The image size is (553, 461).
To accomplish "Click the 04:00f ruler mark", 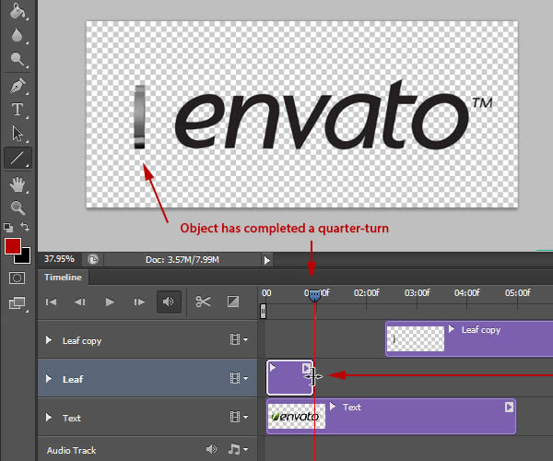I will point(467,293).
